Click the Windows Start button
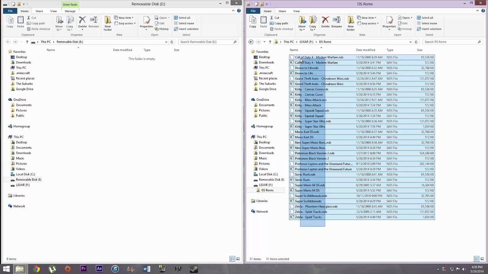 click(x=6, y=269)
